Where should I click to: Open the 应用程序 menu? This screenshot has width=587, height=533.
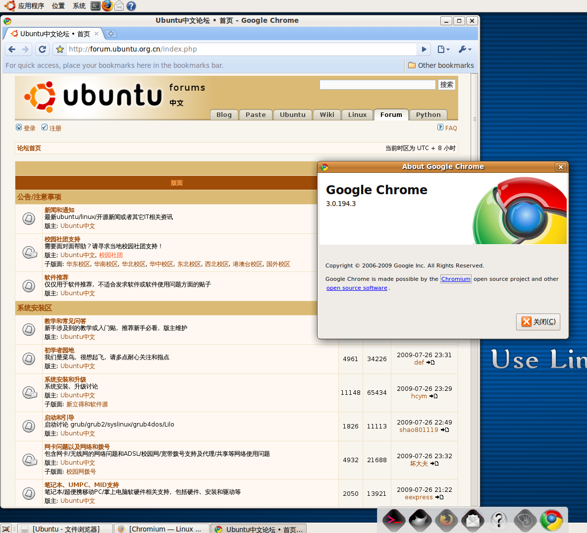pos(31,6)
